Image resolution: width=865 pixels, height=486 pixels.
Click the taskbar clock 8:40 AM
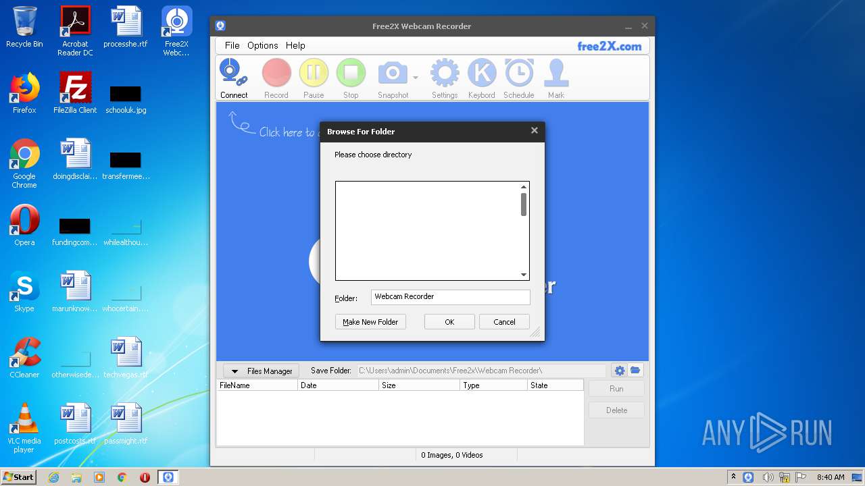coord(831,477)
